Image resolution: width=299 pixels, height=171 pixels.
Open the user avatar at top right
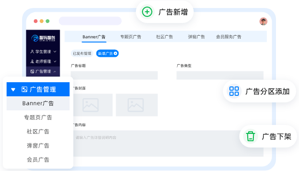pos(263,21)
